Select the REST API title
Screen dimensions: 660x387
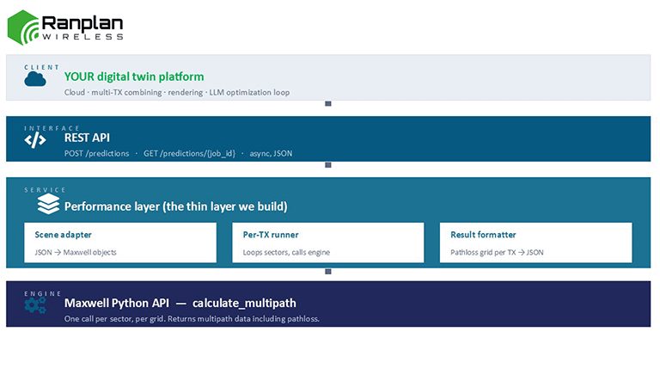pyautogui.click(x=87, y=138)
